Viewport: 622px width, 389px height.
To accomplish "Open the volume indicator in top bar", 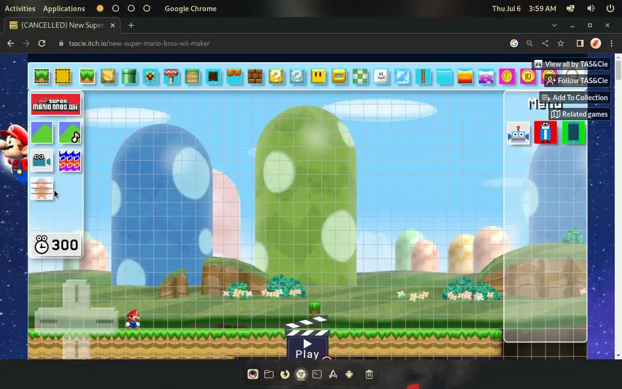I will pyautogui.click(x=591, y=8).
